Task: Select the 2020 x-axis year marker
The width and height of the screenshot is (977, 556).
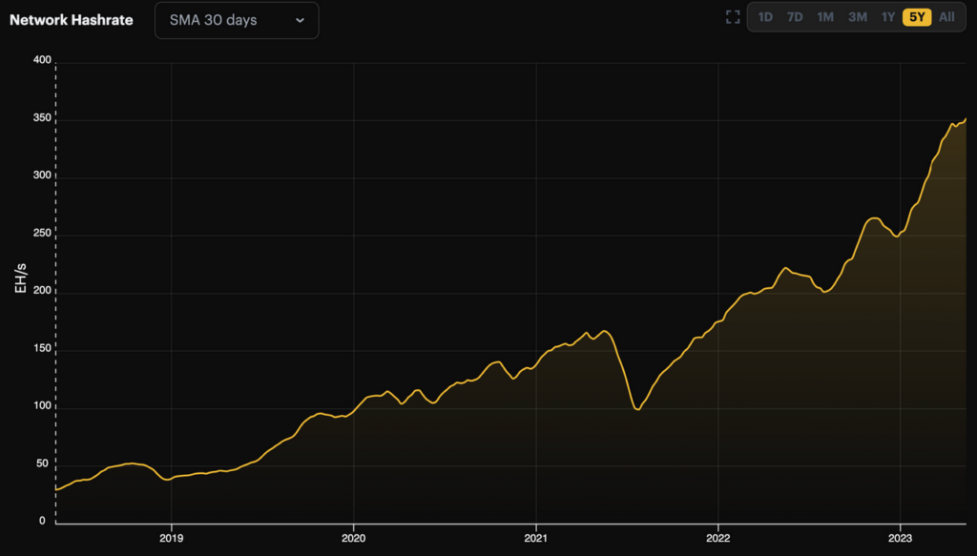Action: pyautogui.click(x=354, y=537)
